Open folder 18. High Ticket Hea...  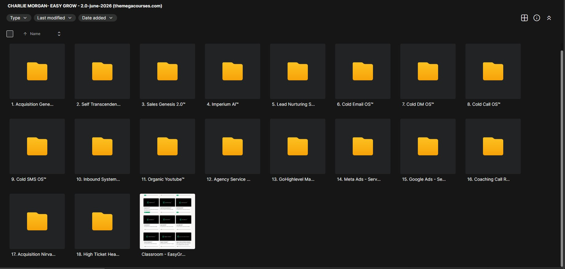coord(102,221)
